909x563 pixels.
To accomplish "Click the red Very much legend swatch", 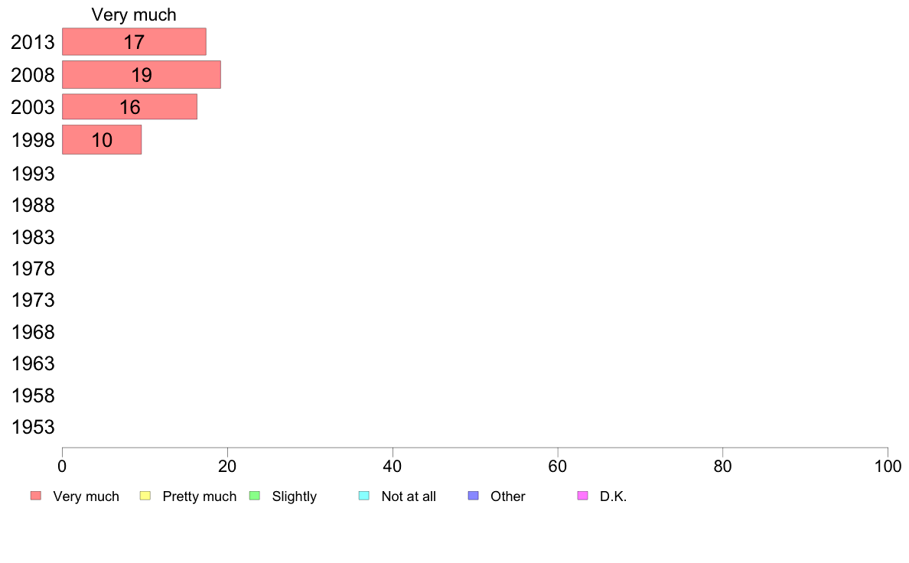I will coord(36,496).
